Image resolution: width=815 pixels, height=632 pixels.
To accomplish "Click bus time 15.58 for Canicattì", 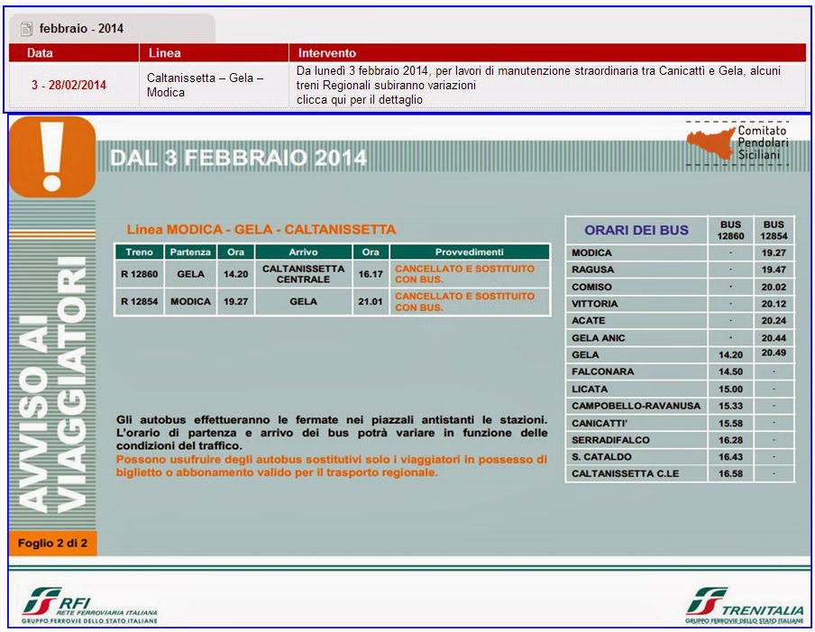I will click(x=730, y=423).
